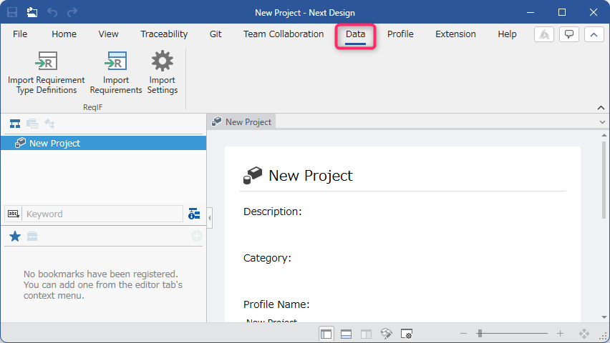This screenshot has height=343, width=610.
Task: Open the Traceability ribbon tab
Action: 164,34
